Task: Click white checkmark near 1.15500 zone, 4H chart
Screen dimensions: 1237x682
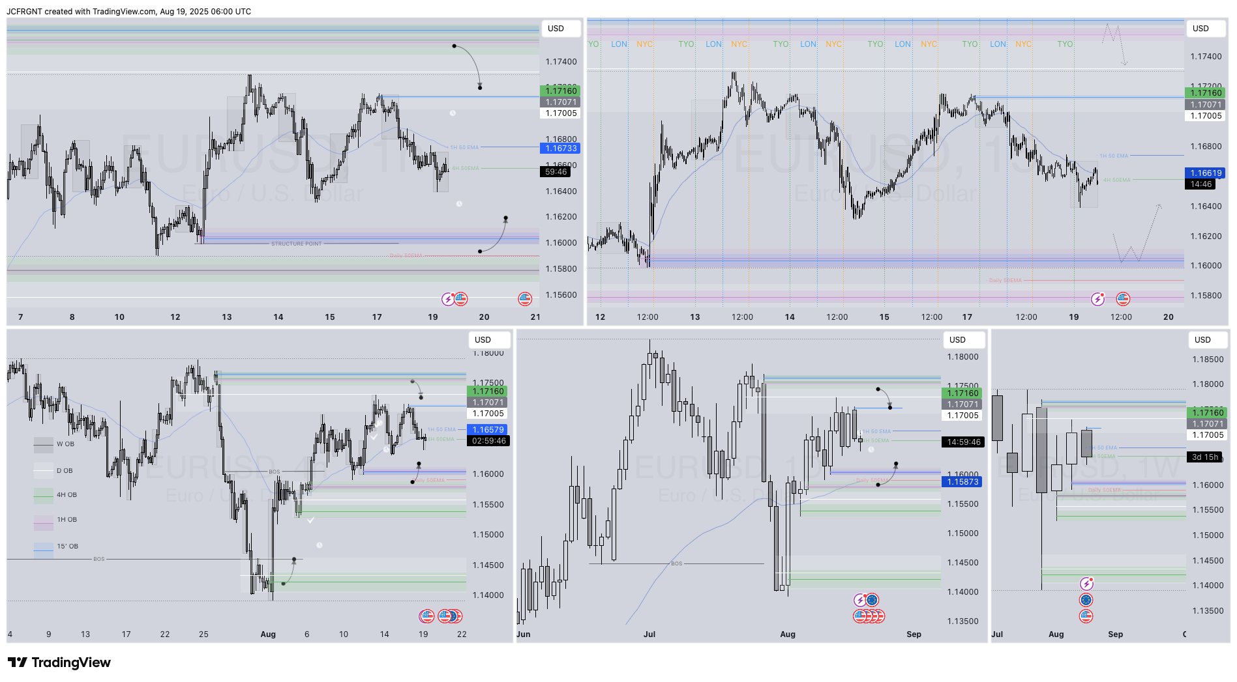Action: click(311, 520)
